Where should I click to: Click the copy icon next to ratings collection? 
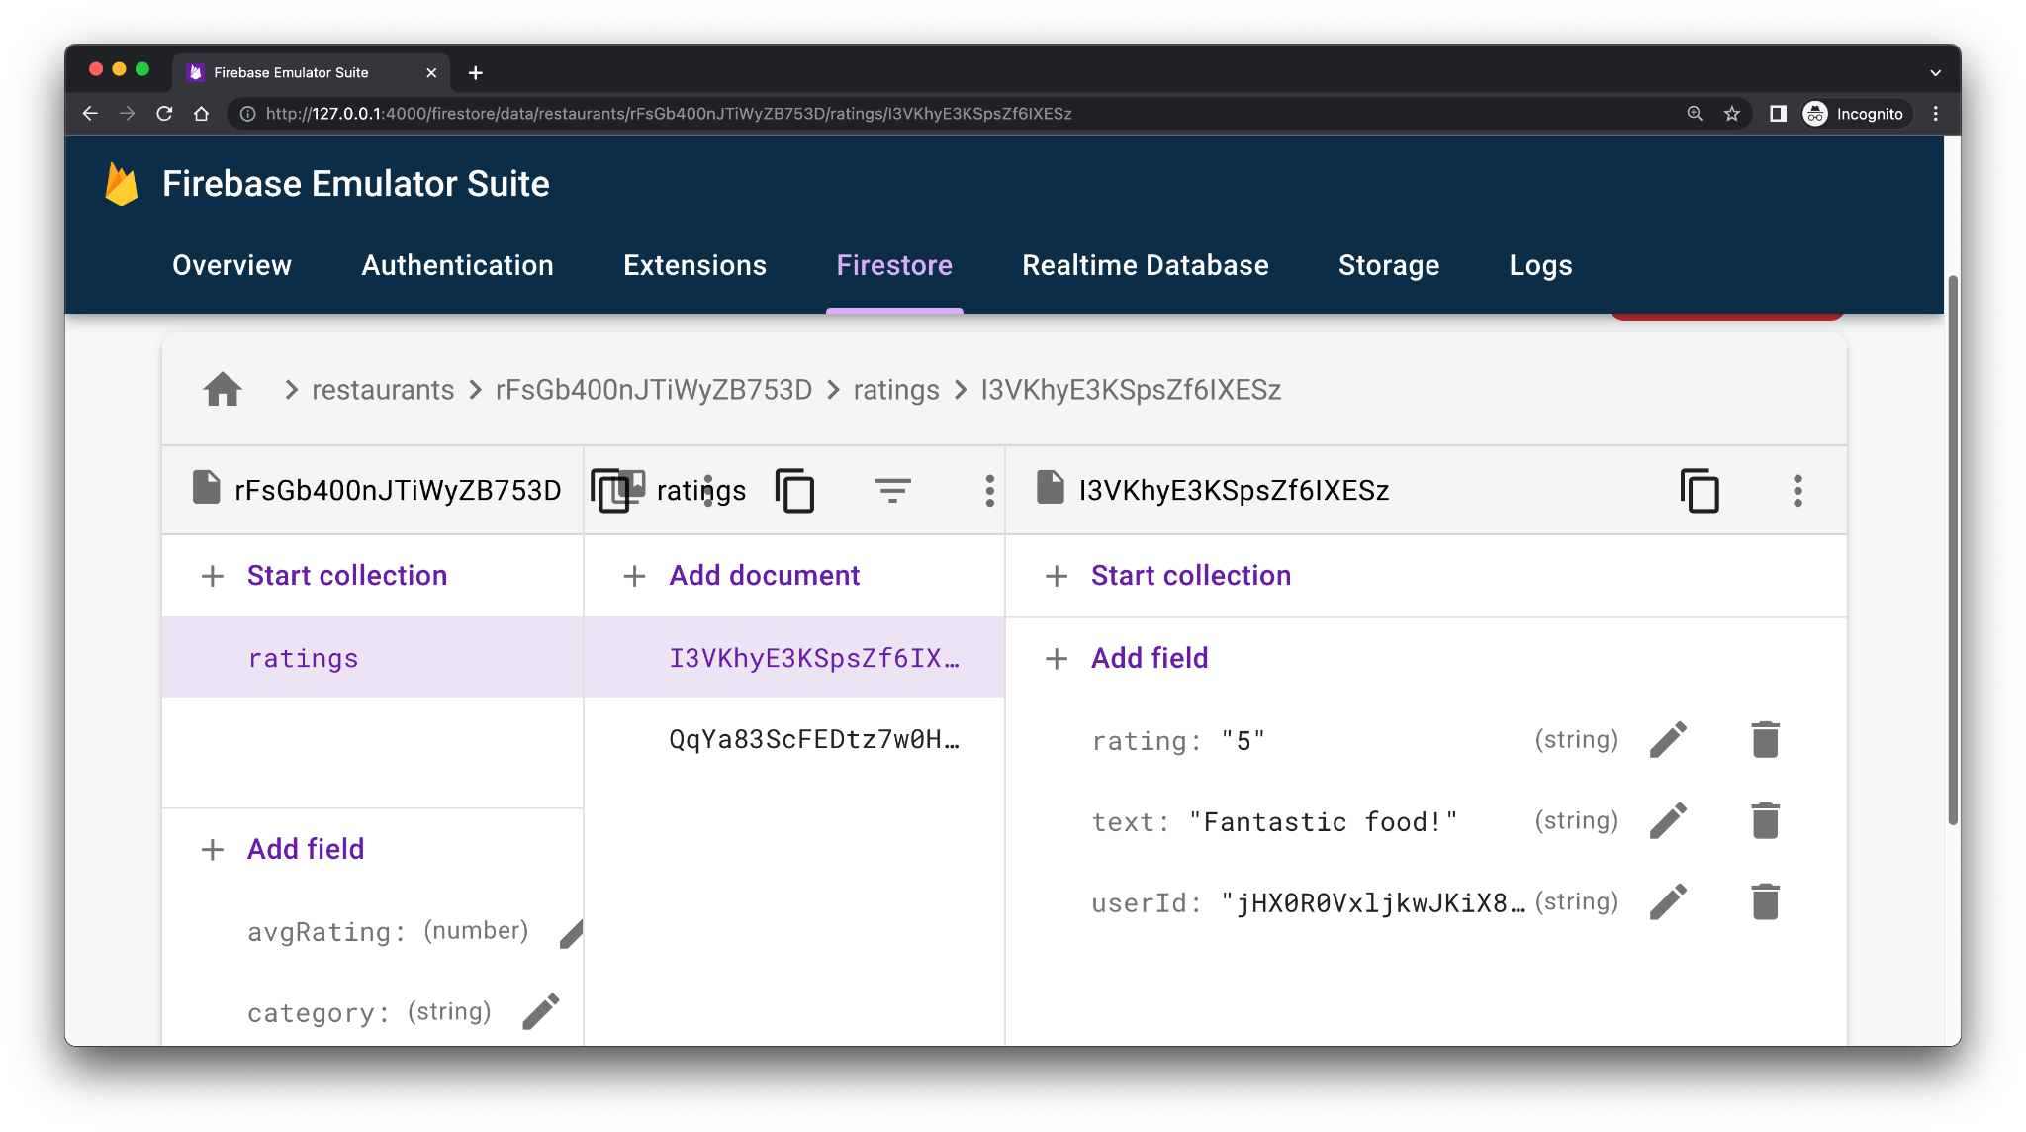pyautogui.click(x=796, y=490)
